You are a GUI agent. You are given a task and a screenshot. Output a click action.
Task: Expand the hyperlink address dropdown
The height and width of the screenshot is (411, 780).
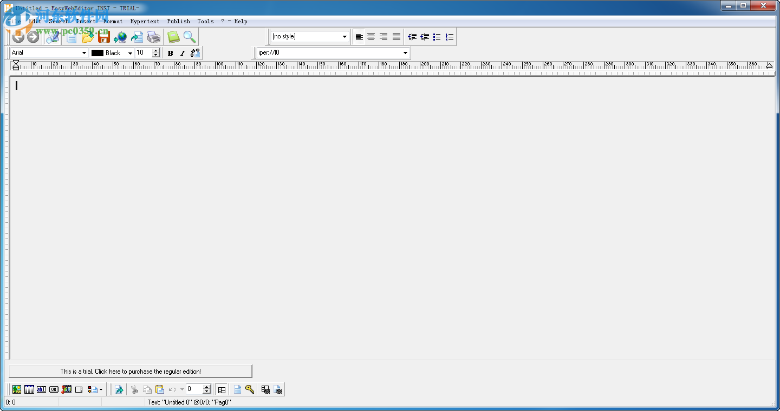405,54
